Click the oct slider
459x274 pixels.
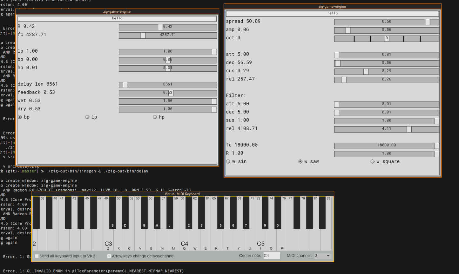coord(387,38)
